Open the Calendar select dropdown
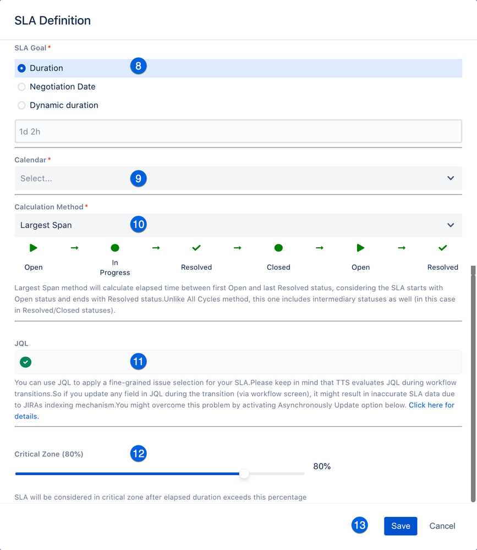This screenshot has height=550, width=477. [x=238, y=178]
